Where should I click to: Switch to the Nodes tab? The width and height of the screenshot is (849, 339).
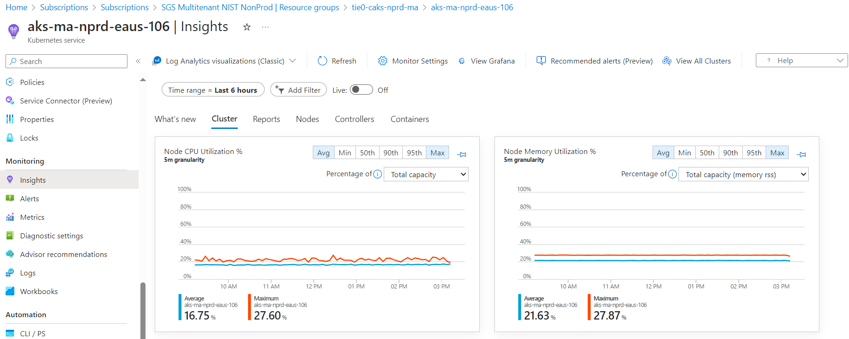(307, 119)
